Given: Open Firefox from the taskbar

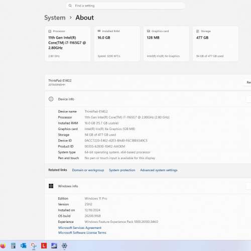Looking at the screenshot, I should click(x=3, y=245).
